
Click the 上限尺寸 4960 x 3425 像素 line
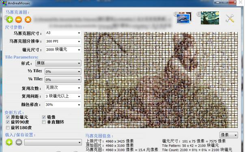point(110,141)
